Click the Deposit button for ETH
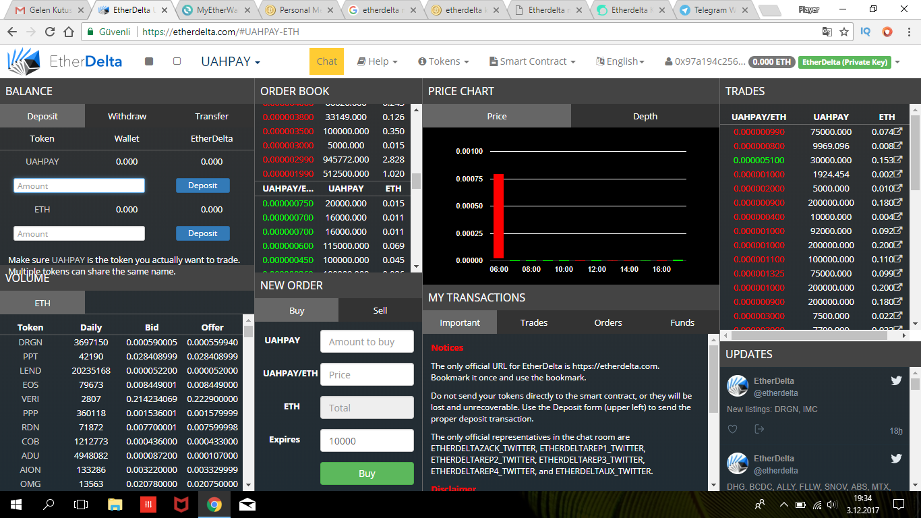 (x=203, y=233)
